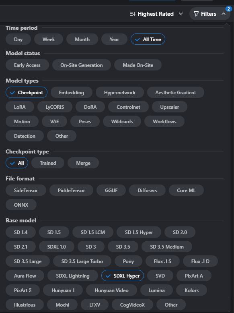Select the Controlnet model type chip
Image resolution: width=234 pixels, height=313 pixels.
pos(128,107)
